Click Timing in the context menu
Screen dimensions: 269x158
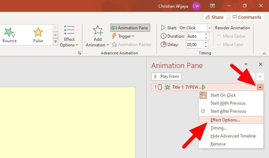pyautogui.click(x=218, y=128)
